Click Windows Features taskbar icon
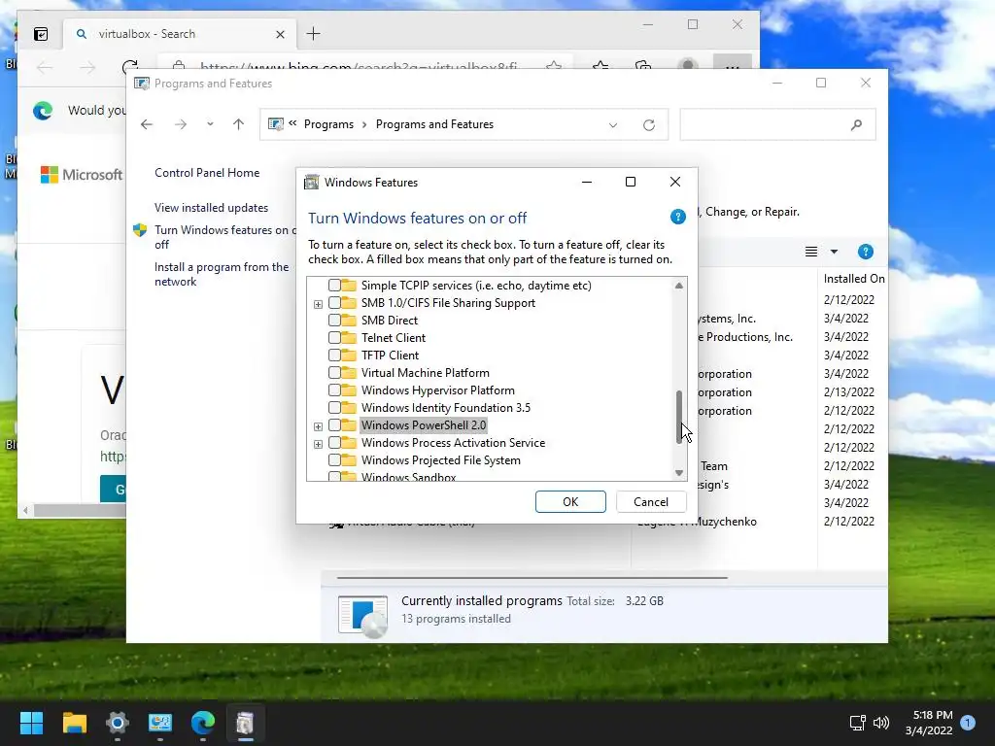The width and height of the screenshot is (995, 746). point(246,723)
